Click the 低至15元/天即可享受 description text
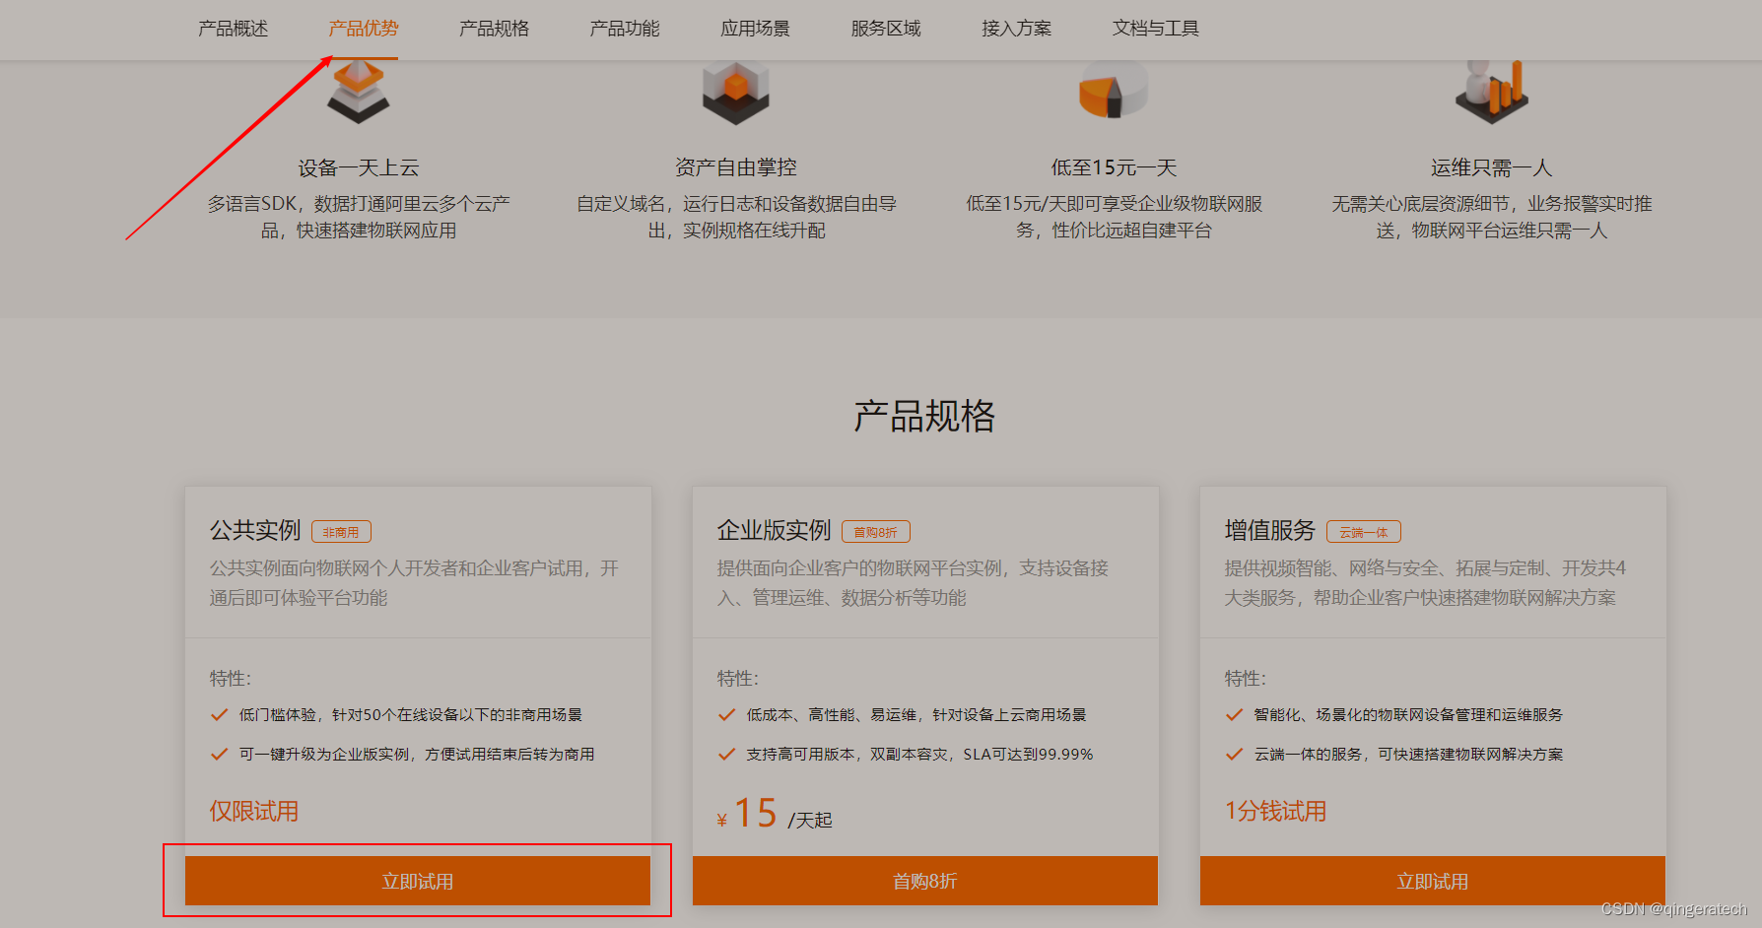 1114,217
